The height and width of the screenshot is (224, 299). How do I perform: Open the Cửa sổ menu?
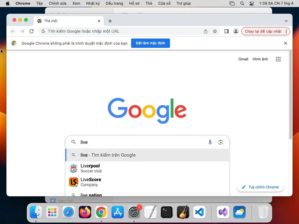164,3
